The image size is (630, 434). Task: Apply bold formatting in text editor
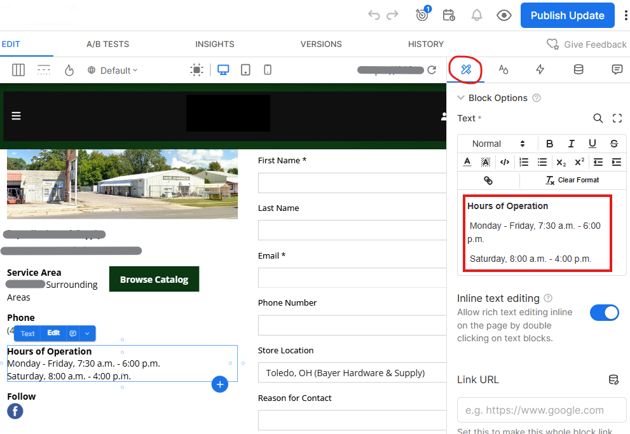pyautogui.click(x=550, y=144)
